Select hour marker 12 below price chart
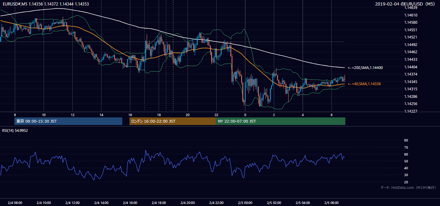Viewport: 440px width, 206px height. 72,115
